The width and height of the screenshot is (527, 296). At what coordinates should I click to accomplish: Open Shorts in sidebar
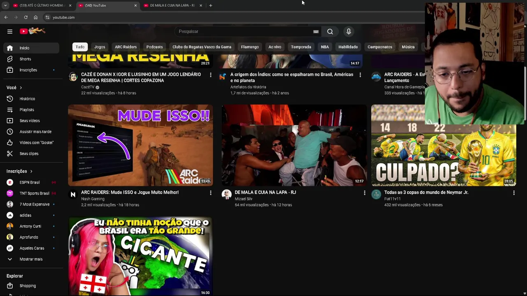pyautogui.click(x=31, y=59)
